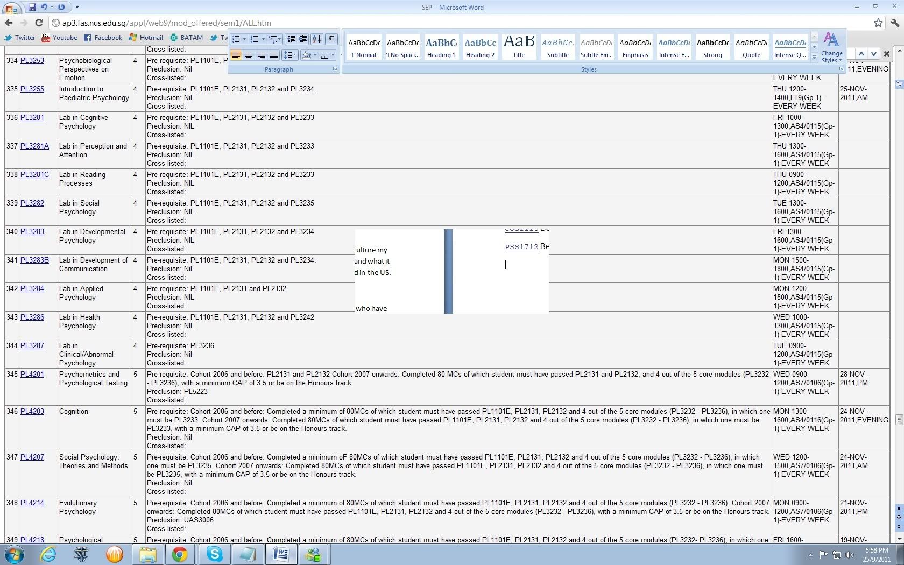Reload the page using browser refresh icon
Viewport: 904px width, 565px height.
pos(39,23)
